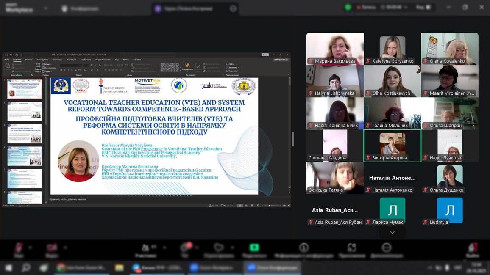
Task: Select the second slide thumbnail
Action: point(25,111)
